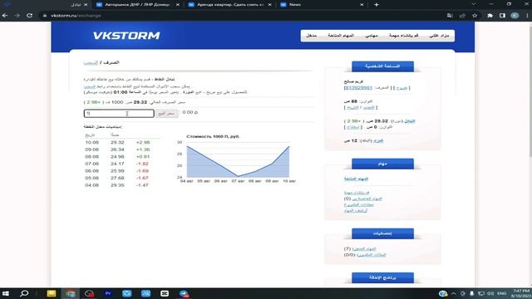Viewport: 532px width, 299px height.
Task: Switch to the first browser tab
Action: point(45,5)
